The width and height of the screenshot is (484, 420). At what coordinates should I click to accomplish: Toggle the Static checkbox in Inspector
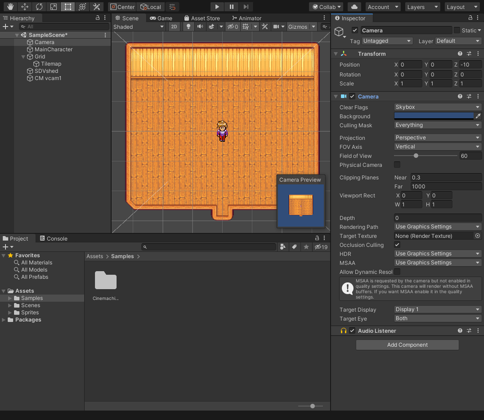click(457, 30)
